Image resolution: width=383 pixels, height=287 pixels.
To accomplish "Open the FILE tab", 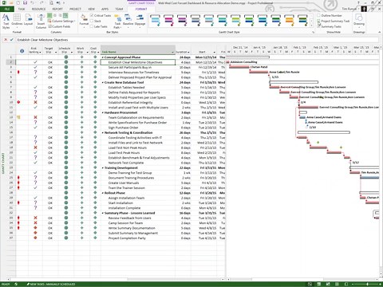I will click(7, 9).
